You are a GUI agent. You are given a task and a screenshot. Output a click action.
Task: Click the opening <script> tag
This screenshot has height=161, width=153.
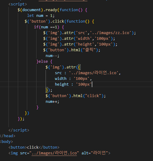tap(18, 4)
